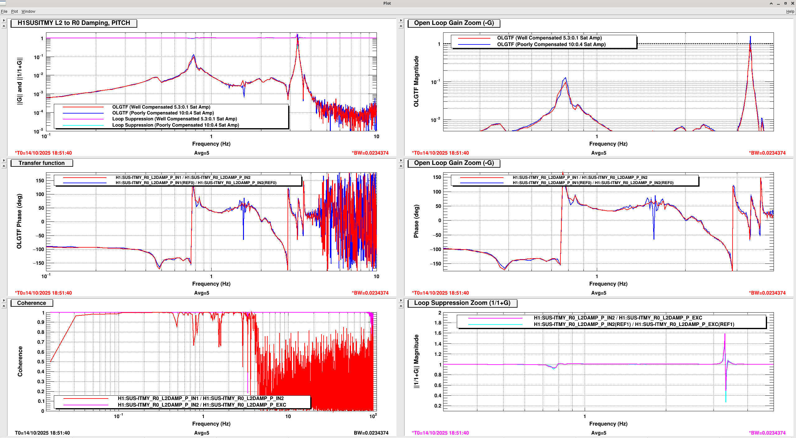Open the Help menu
This screenshot has width=796, height=438.
tap(790, 12)
